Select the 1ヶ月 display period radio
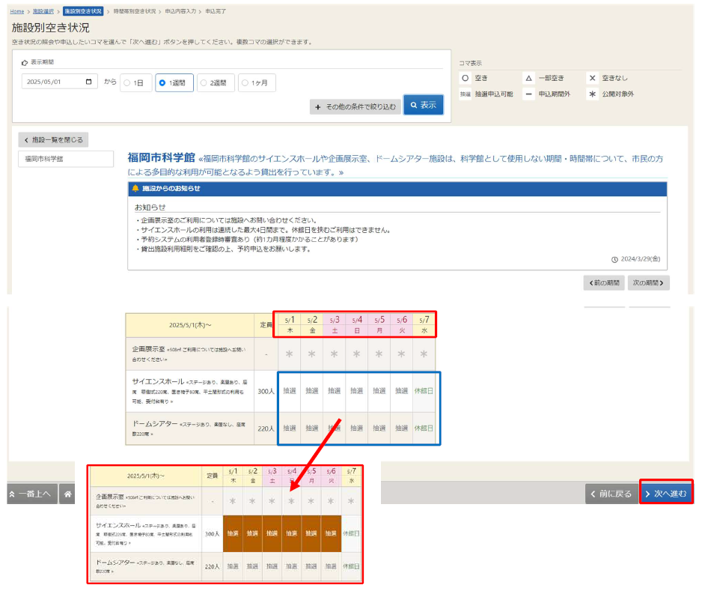 [257, 83]
